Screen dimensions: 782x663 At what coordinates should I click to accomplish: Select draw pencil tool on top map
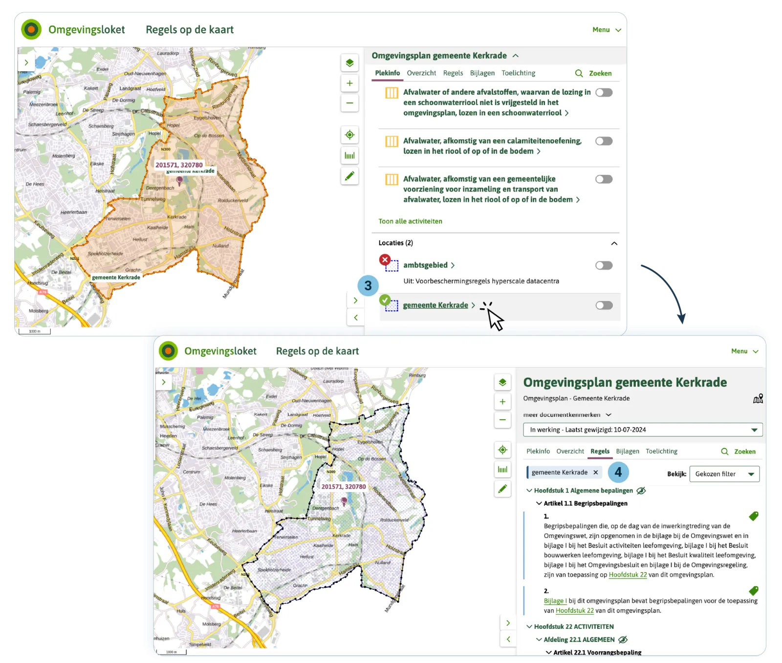click(349, 176)
